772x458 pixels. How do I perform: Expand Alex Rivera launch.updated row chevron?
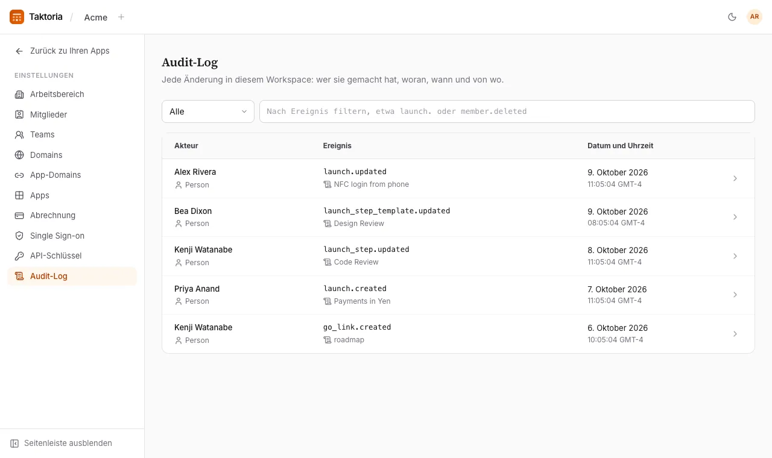(735, 178)
